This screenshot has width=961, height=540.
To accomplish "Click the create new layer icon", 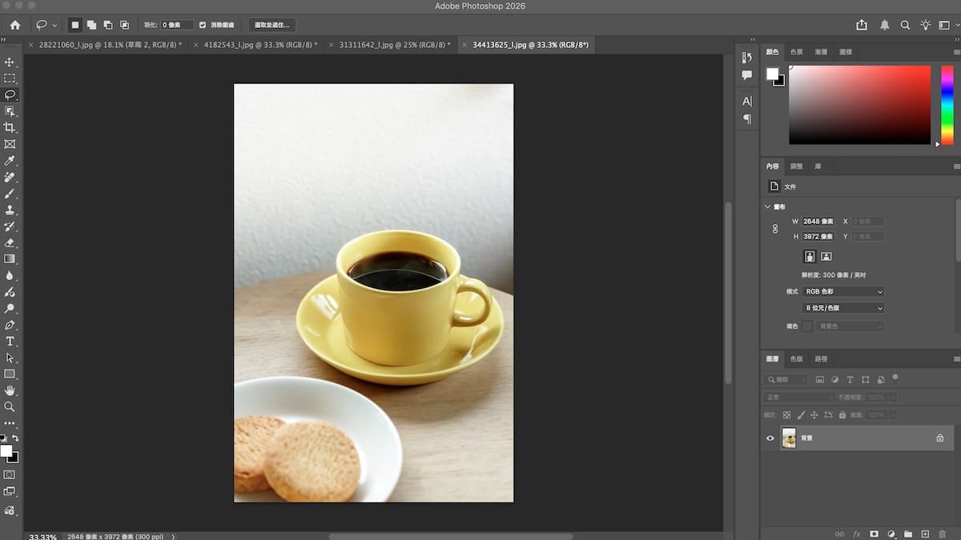I will coord(925,534).
